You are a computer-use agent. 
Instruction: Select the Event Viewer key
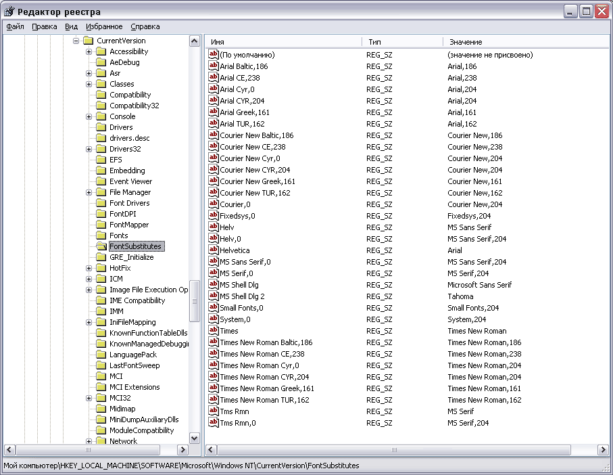(x=130, y=181)
